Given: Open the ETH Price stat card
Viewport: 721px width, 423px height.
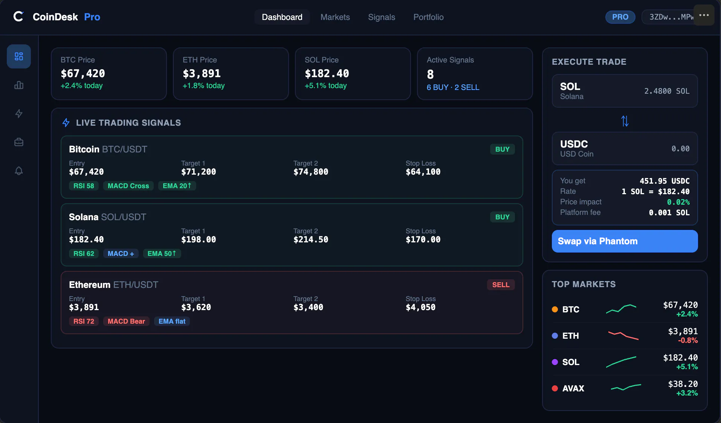Looking at the screenshot, I should (231, 74).
